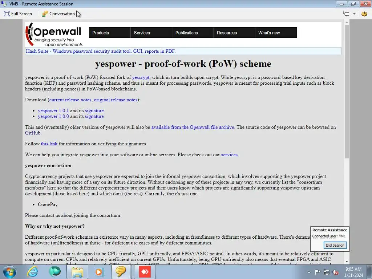This screenshot has width=372, height=279.
Task: Click the CranePay list item
Action: click(48, 205)
